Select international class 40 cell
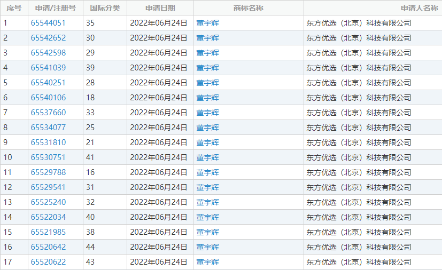The width and height of the screenshot is (442, 270). [x=105, y=217]
